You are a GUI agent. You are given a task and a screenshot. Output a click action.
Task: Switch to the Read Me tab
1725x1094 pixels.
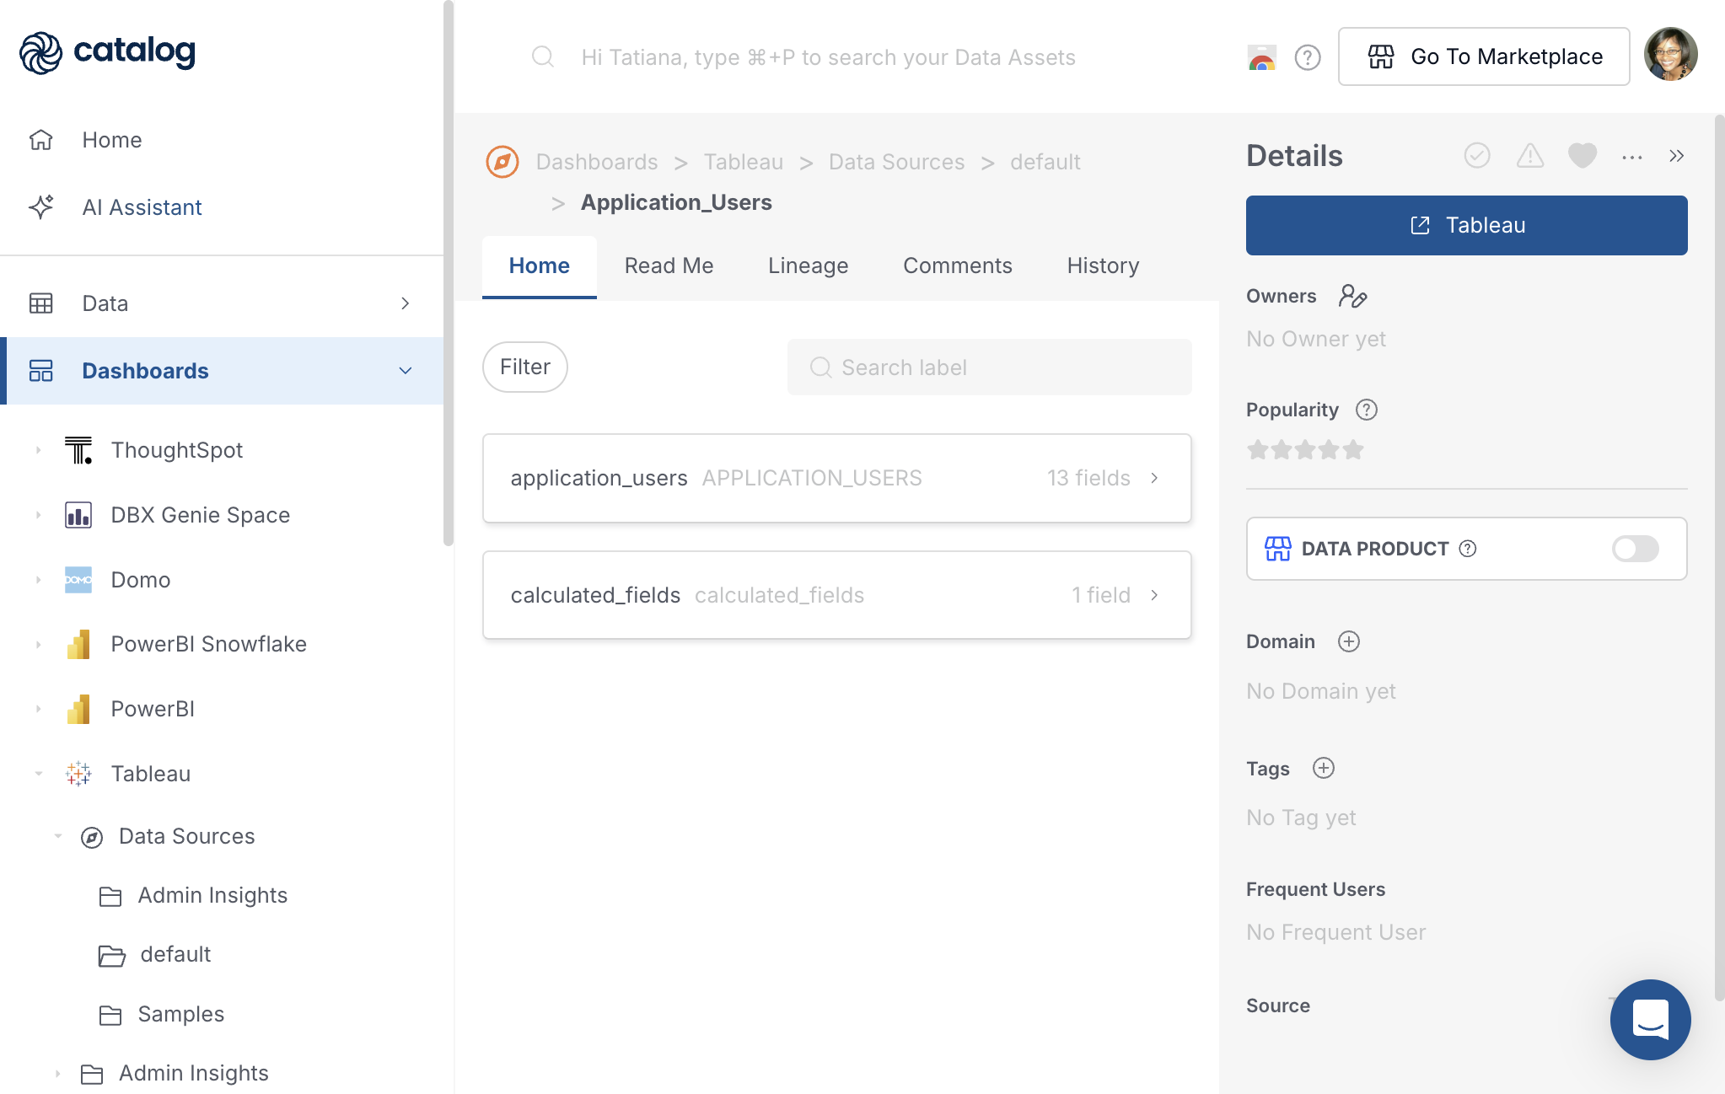[669, 266]
